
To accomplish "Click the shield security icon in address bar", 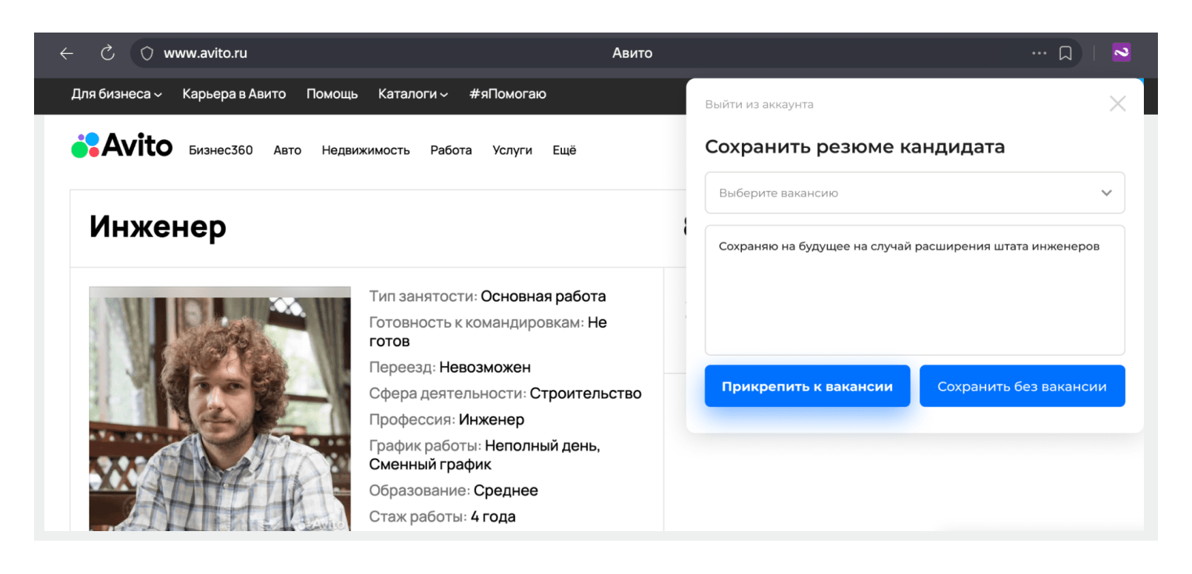I will click(x=147, y=53).
